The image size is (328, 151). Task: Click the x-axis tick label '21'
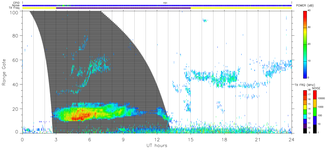pyautogui.click(x=258, y=140)
